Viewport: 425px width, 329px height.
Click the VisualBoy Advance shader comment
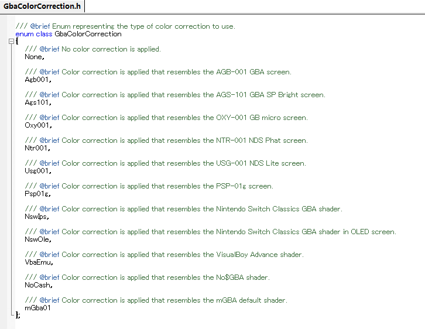pos(164,255)
